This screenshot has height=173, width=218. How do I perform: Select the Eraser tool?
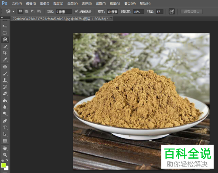pyautogui.click(x=5, y=93)
